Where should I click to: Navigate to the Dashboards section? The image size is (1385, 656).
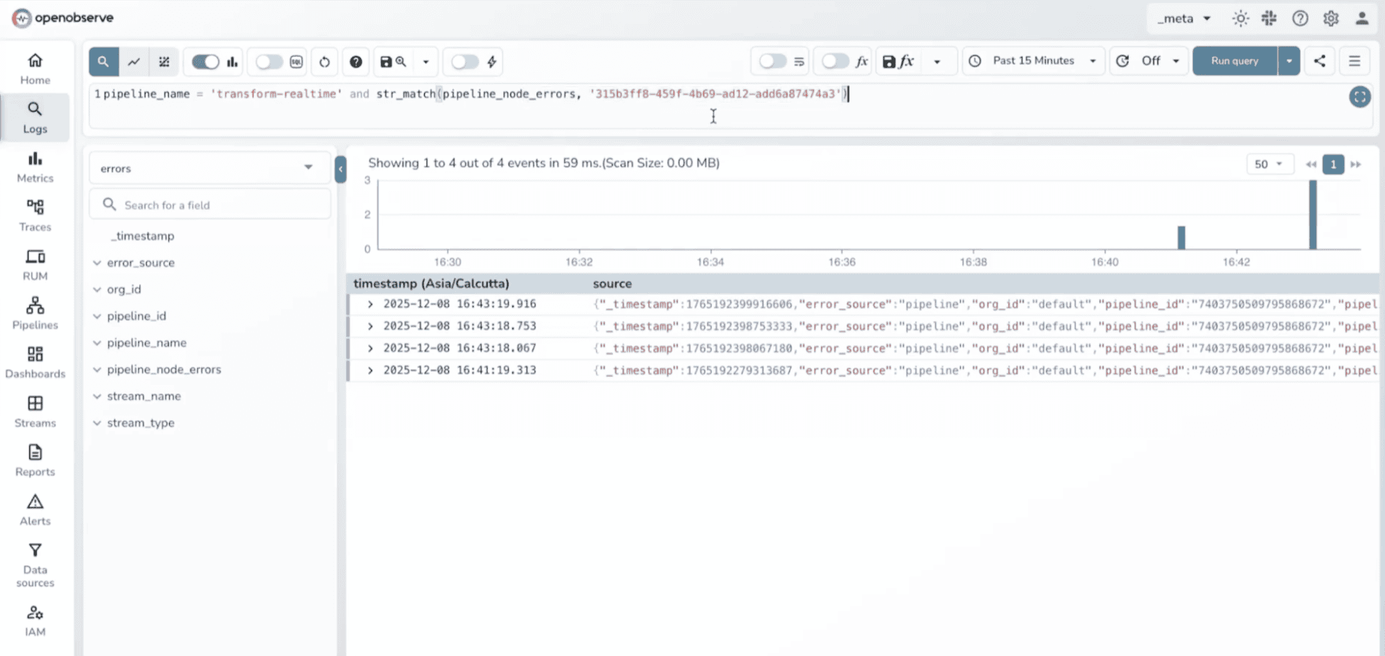pyautogui.click(x=35, y=362)
